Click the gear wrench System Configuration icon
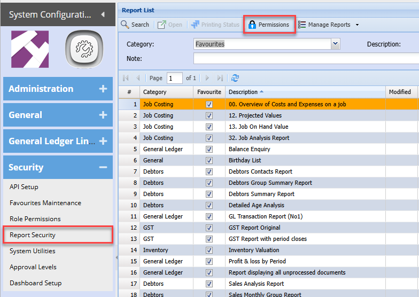Image resolution: width=419 pixels, height=297 pixels. 84,49
